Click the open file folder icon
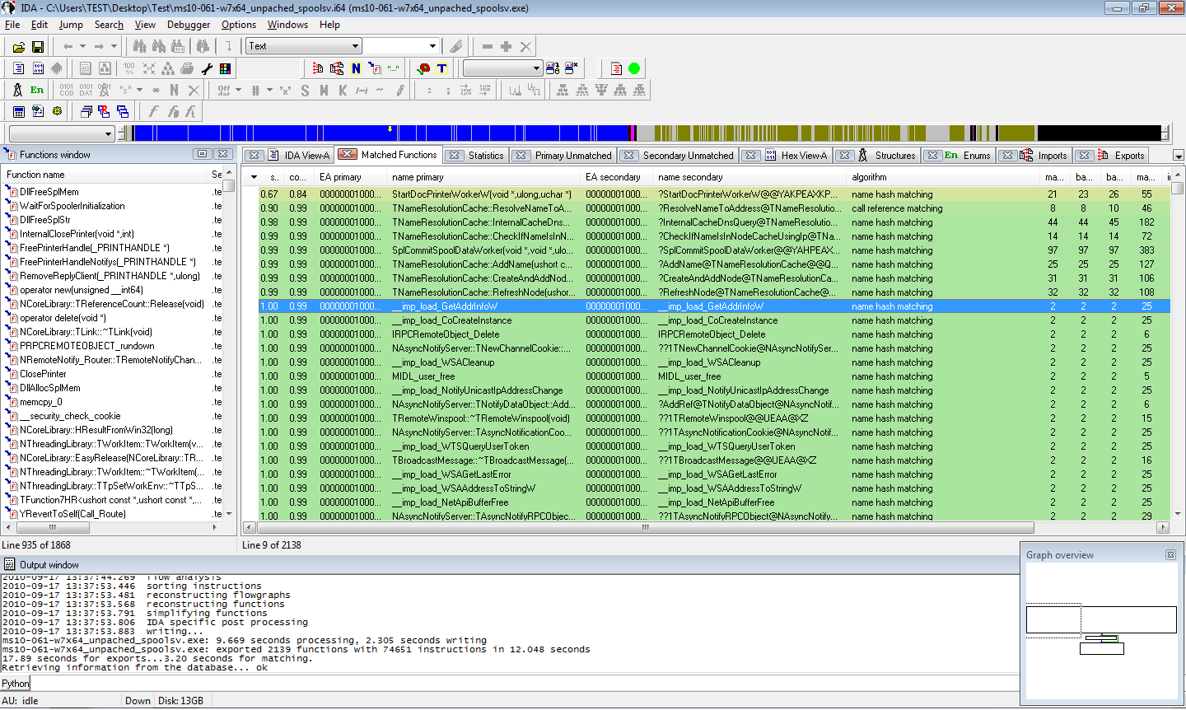 pos(18,47)
